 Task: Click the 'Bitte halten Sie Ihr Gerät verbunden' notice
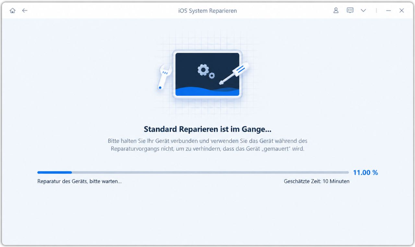tap(207, 145)
